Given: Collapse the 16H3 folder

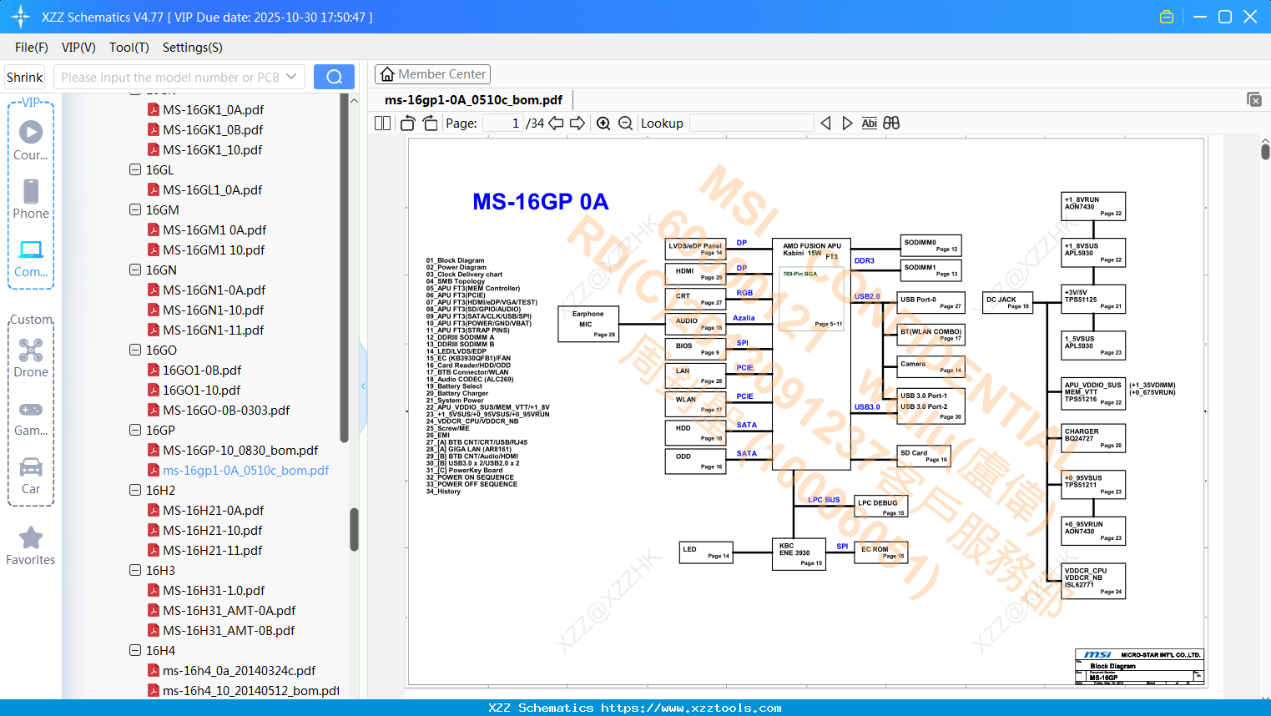Looking at the screenshot, I should point(135,570).
